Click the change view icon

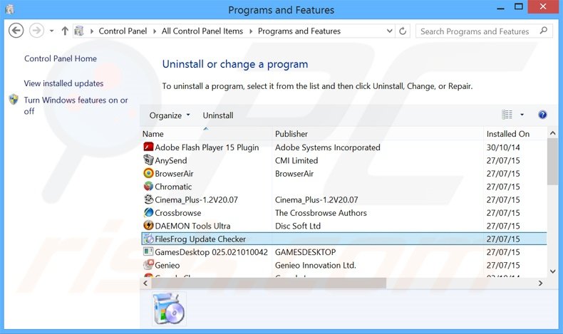507,115
